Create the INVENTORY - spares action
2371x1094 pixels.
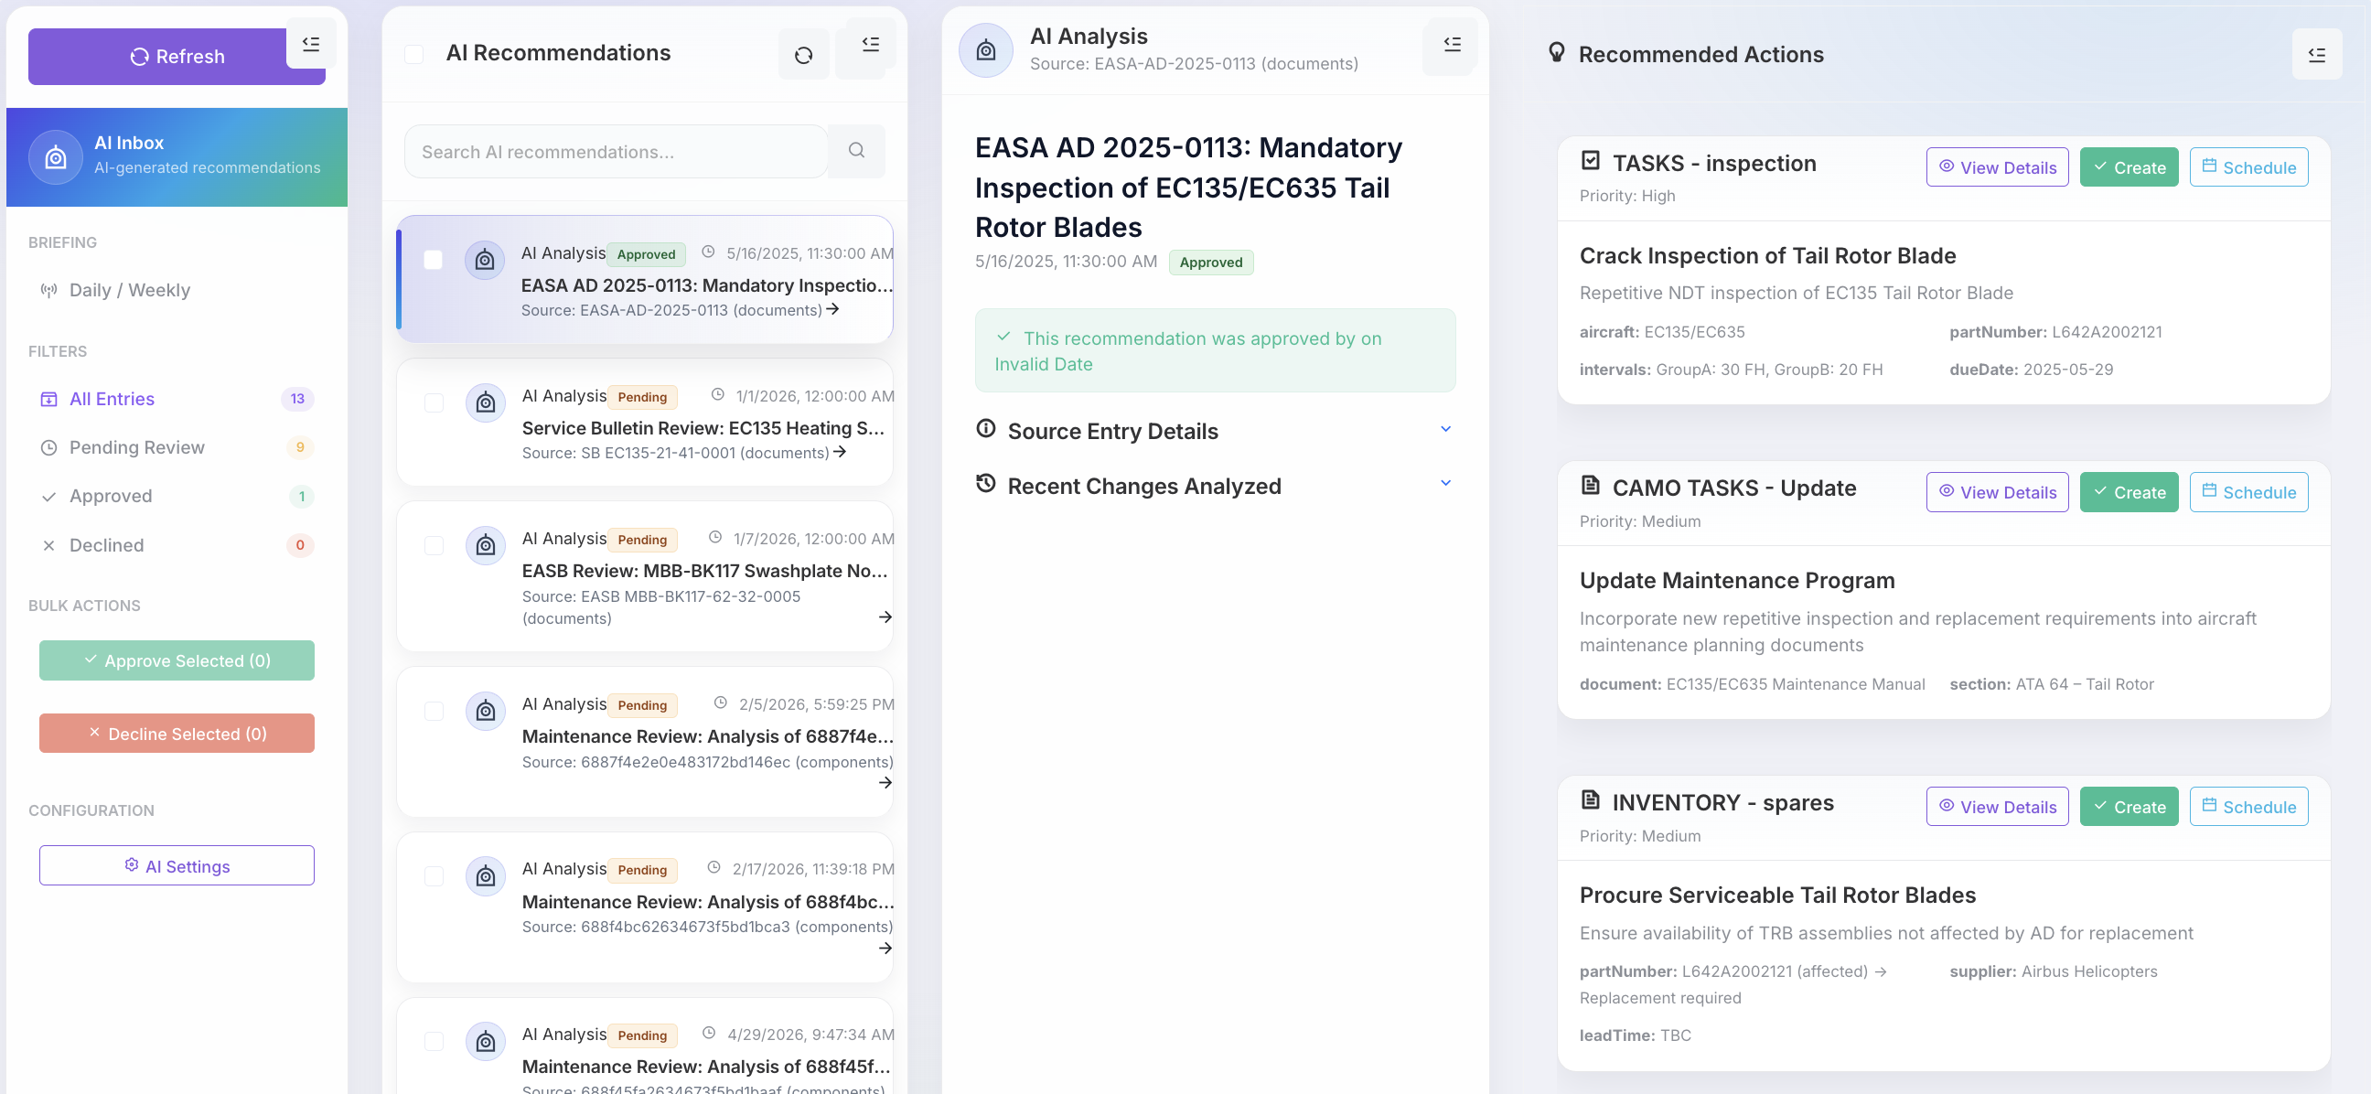(x=2129, y=807)
